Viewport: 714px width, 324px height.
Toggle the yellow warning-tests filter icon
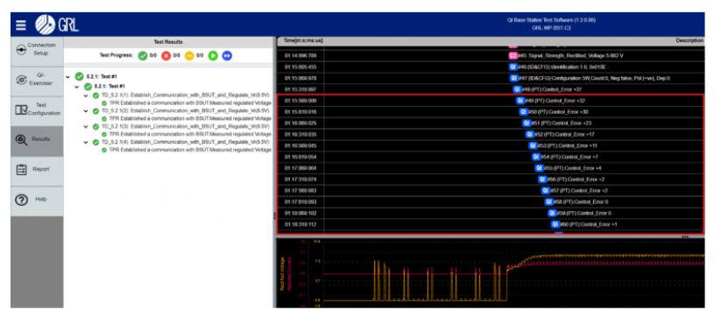pyautogui.click(x=189, y=55)
